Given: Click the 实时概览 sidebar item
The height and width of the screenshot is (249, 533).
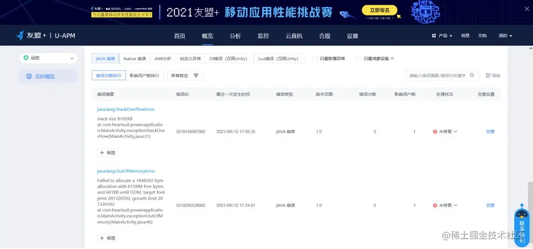Looking at the screenshot, I should 48,77.
